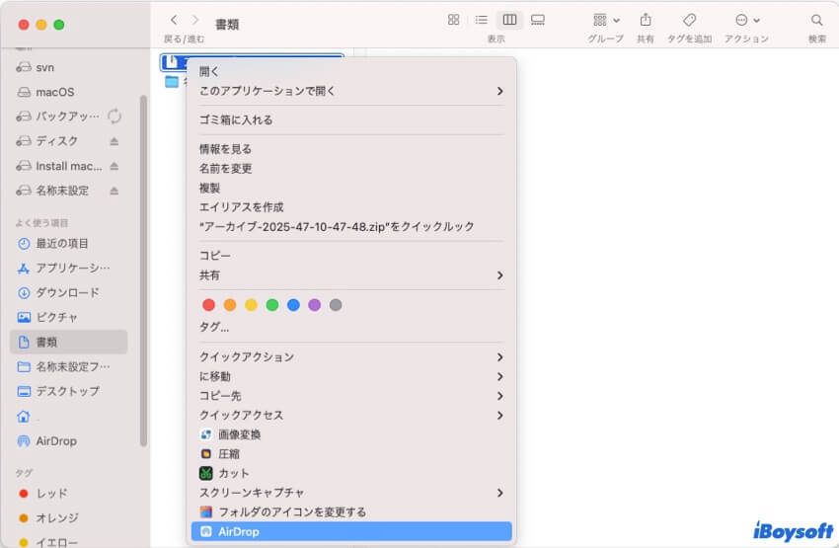Expand コピー先 submenu
Image resolution: width=839 pixels, height=548 pixels.
[x=351, y=396]
